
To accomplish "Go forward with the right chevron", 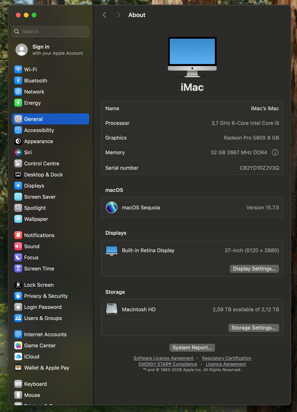I will (x=118, y=15).
